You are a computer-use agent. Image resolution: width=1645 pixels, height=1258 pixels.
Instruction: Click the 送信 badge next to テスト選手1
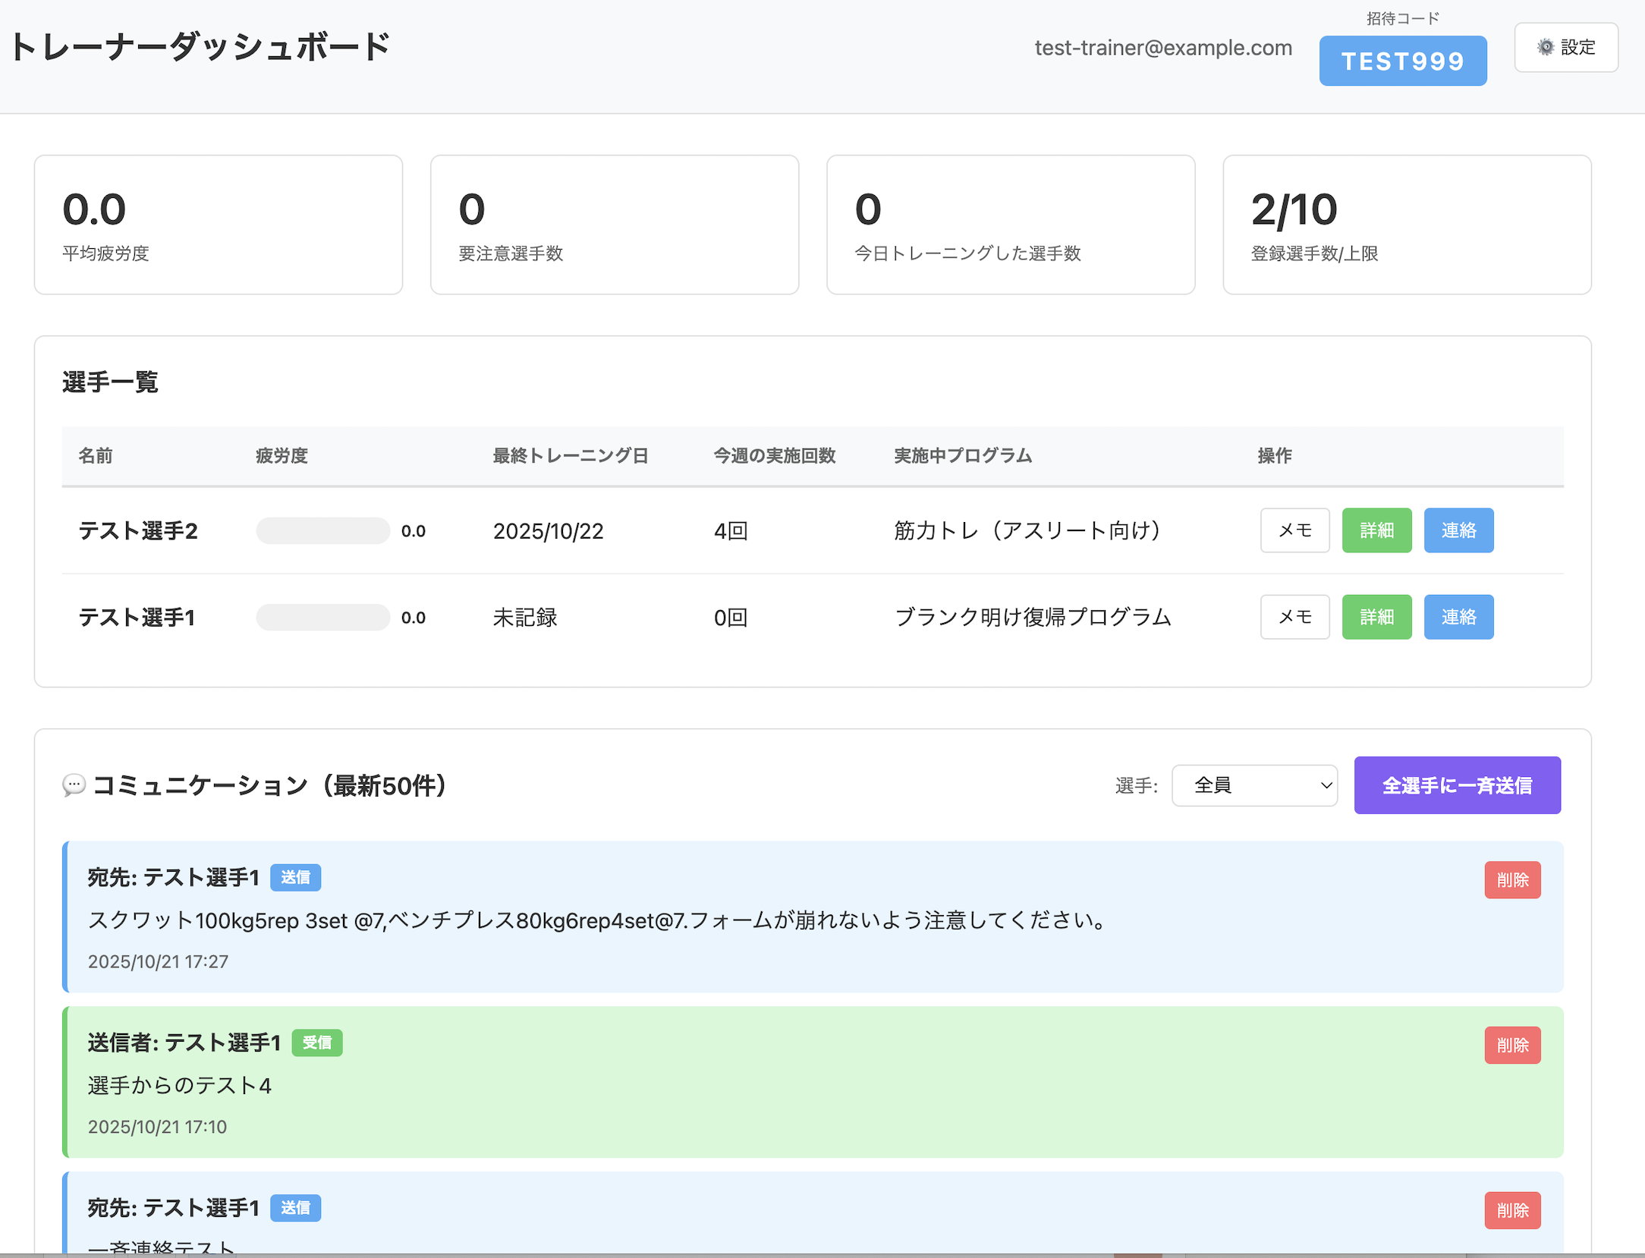(296, 877)
